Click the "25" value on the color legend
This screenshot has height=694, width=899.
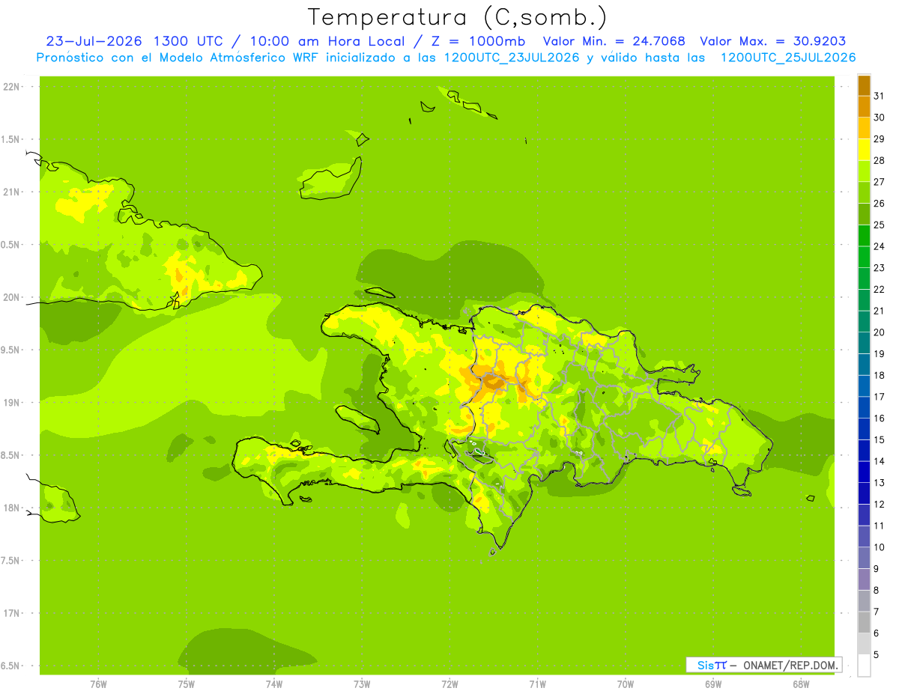click(880, 225)
